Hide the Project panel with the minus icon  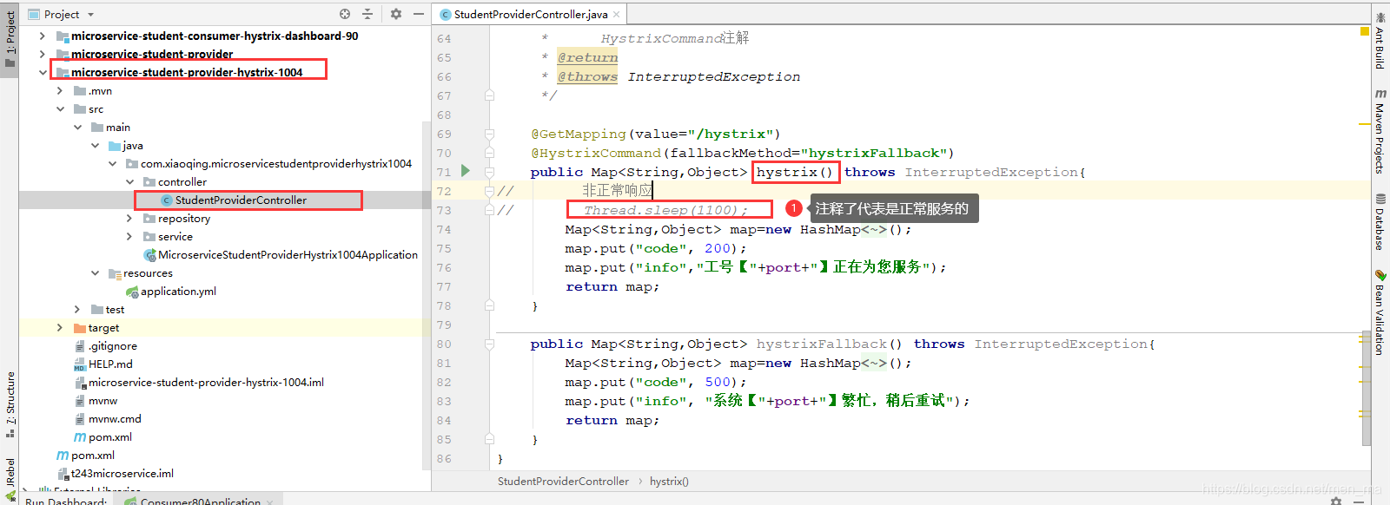419,14
